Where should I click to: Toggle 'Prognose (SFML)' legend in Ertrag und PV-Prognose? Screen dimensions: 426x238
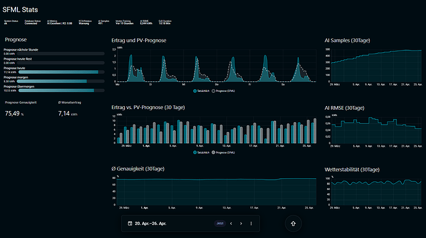click(x=223, y=91)
